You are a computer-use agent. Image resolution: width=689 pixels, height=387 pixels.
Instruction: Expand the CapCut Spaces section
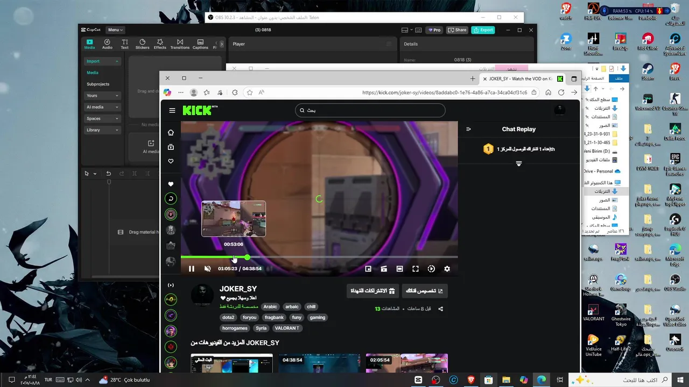click(x=102, y=118)
